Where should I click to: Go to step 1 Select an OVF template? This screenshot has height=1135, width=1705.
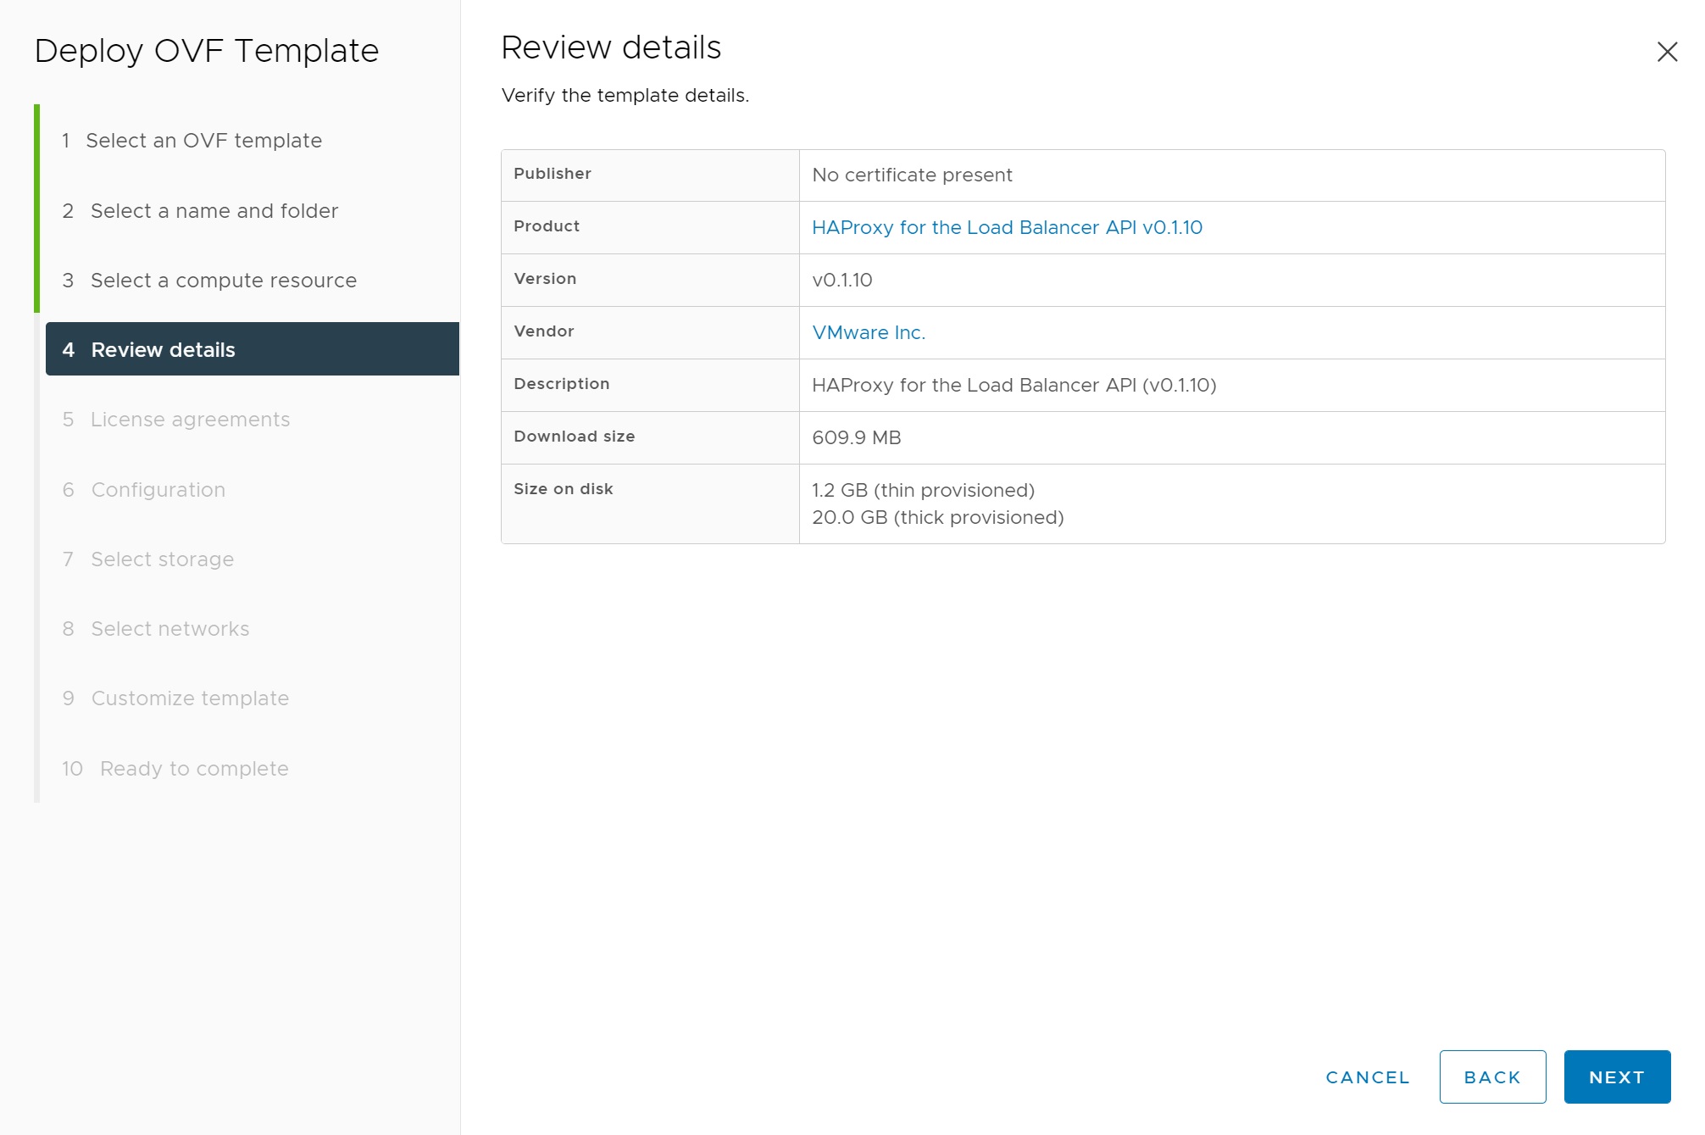(203, 141)
